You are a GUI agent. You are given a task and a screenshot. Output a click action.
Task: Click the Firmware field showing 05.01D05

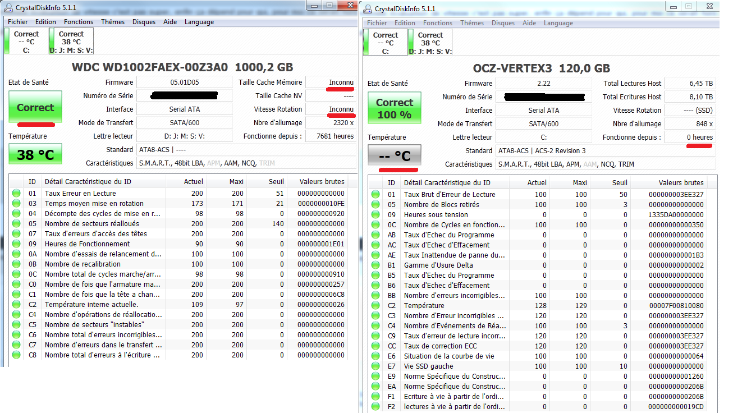[x=185, y=82]
